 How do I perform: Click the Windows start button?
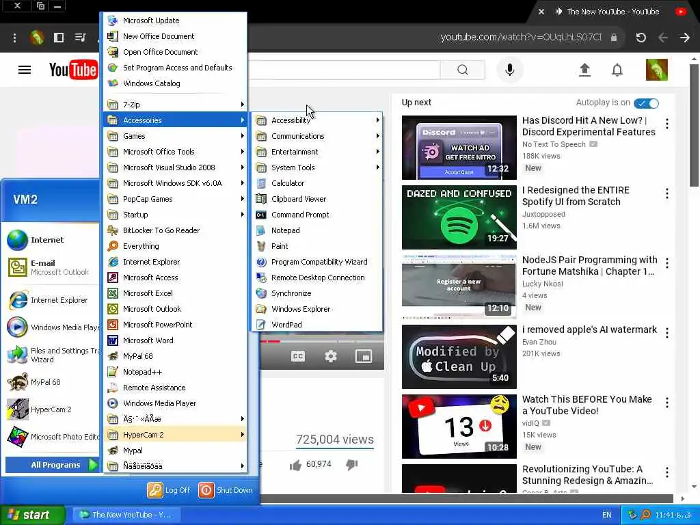coord(32,515)
